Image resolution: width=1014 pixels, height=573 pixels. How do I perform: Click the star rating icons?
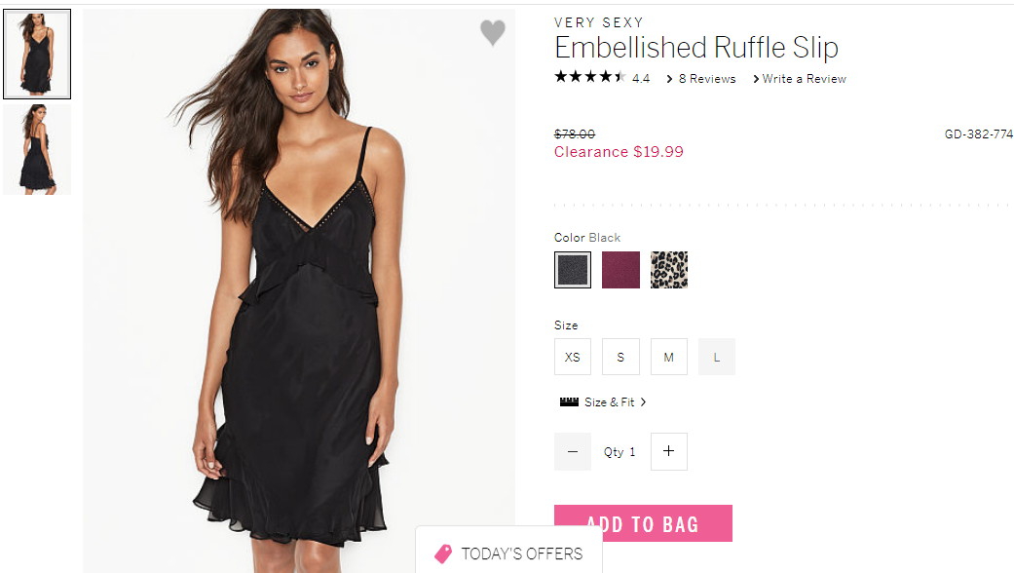click(x=589, y=77)
